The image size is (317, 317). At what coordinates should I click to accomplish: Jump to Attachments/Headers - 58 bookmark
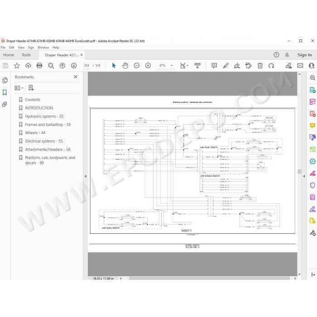48,149
